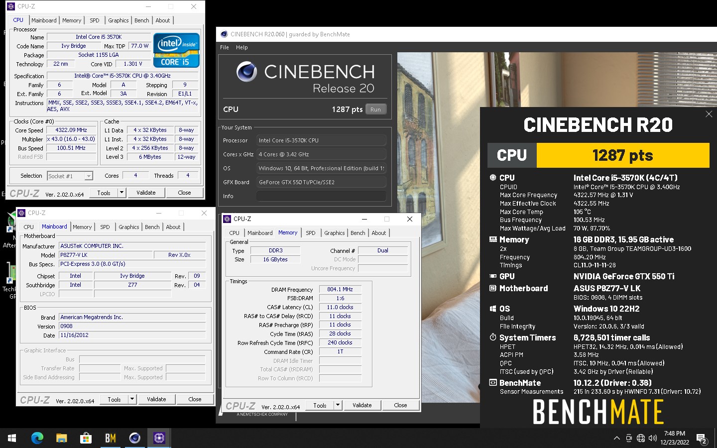Open Cinebench Help menu

pyautogui.click(x=242, y=47)
